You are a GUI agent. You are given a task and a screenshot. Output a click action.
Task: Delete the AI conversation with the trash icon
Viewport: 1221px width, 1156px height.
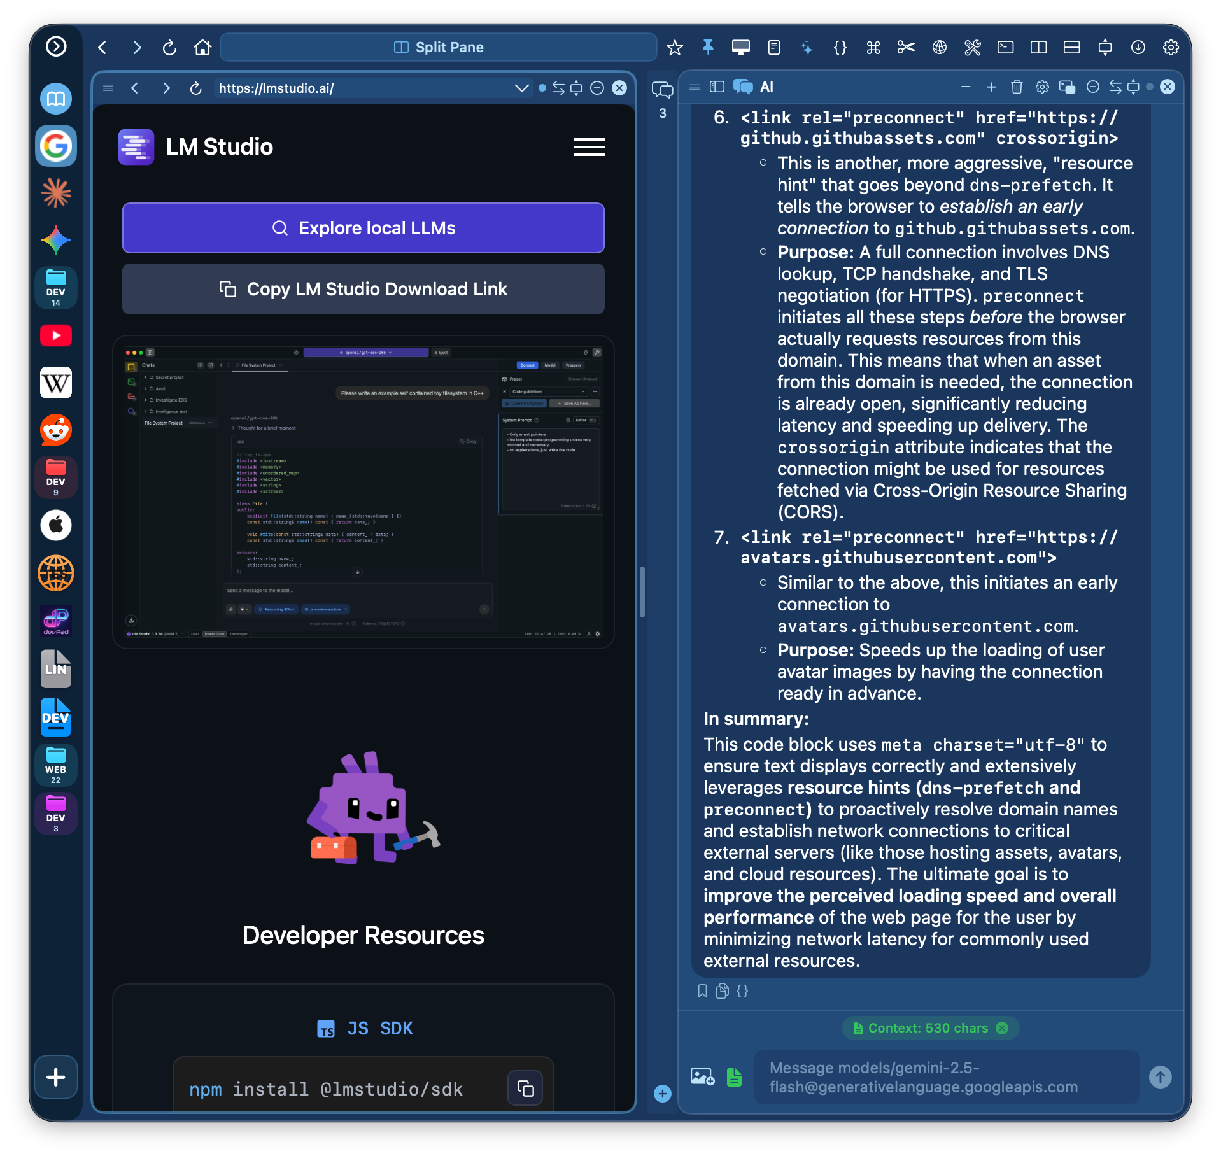pyautogui.click(x=1016, y=87)
